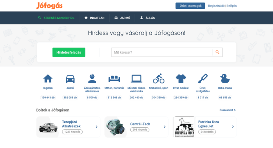This screenshot has height=148, width=273.
Task: Click the 234 359 db count badge
Action: (x=181, y=98)
